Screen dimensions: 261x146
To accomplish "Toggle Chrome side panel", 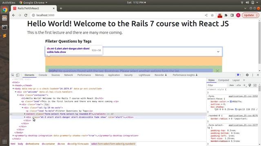I will (x=232, y=15).
